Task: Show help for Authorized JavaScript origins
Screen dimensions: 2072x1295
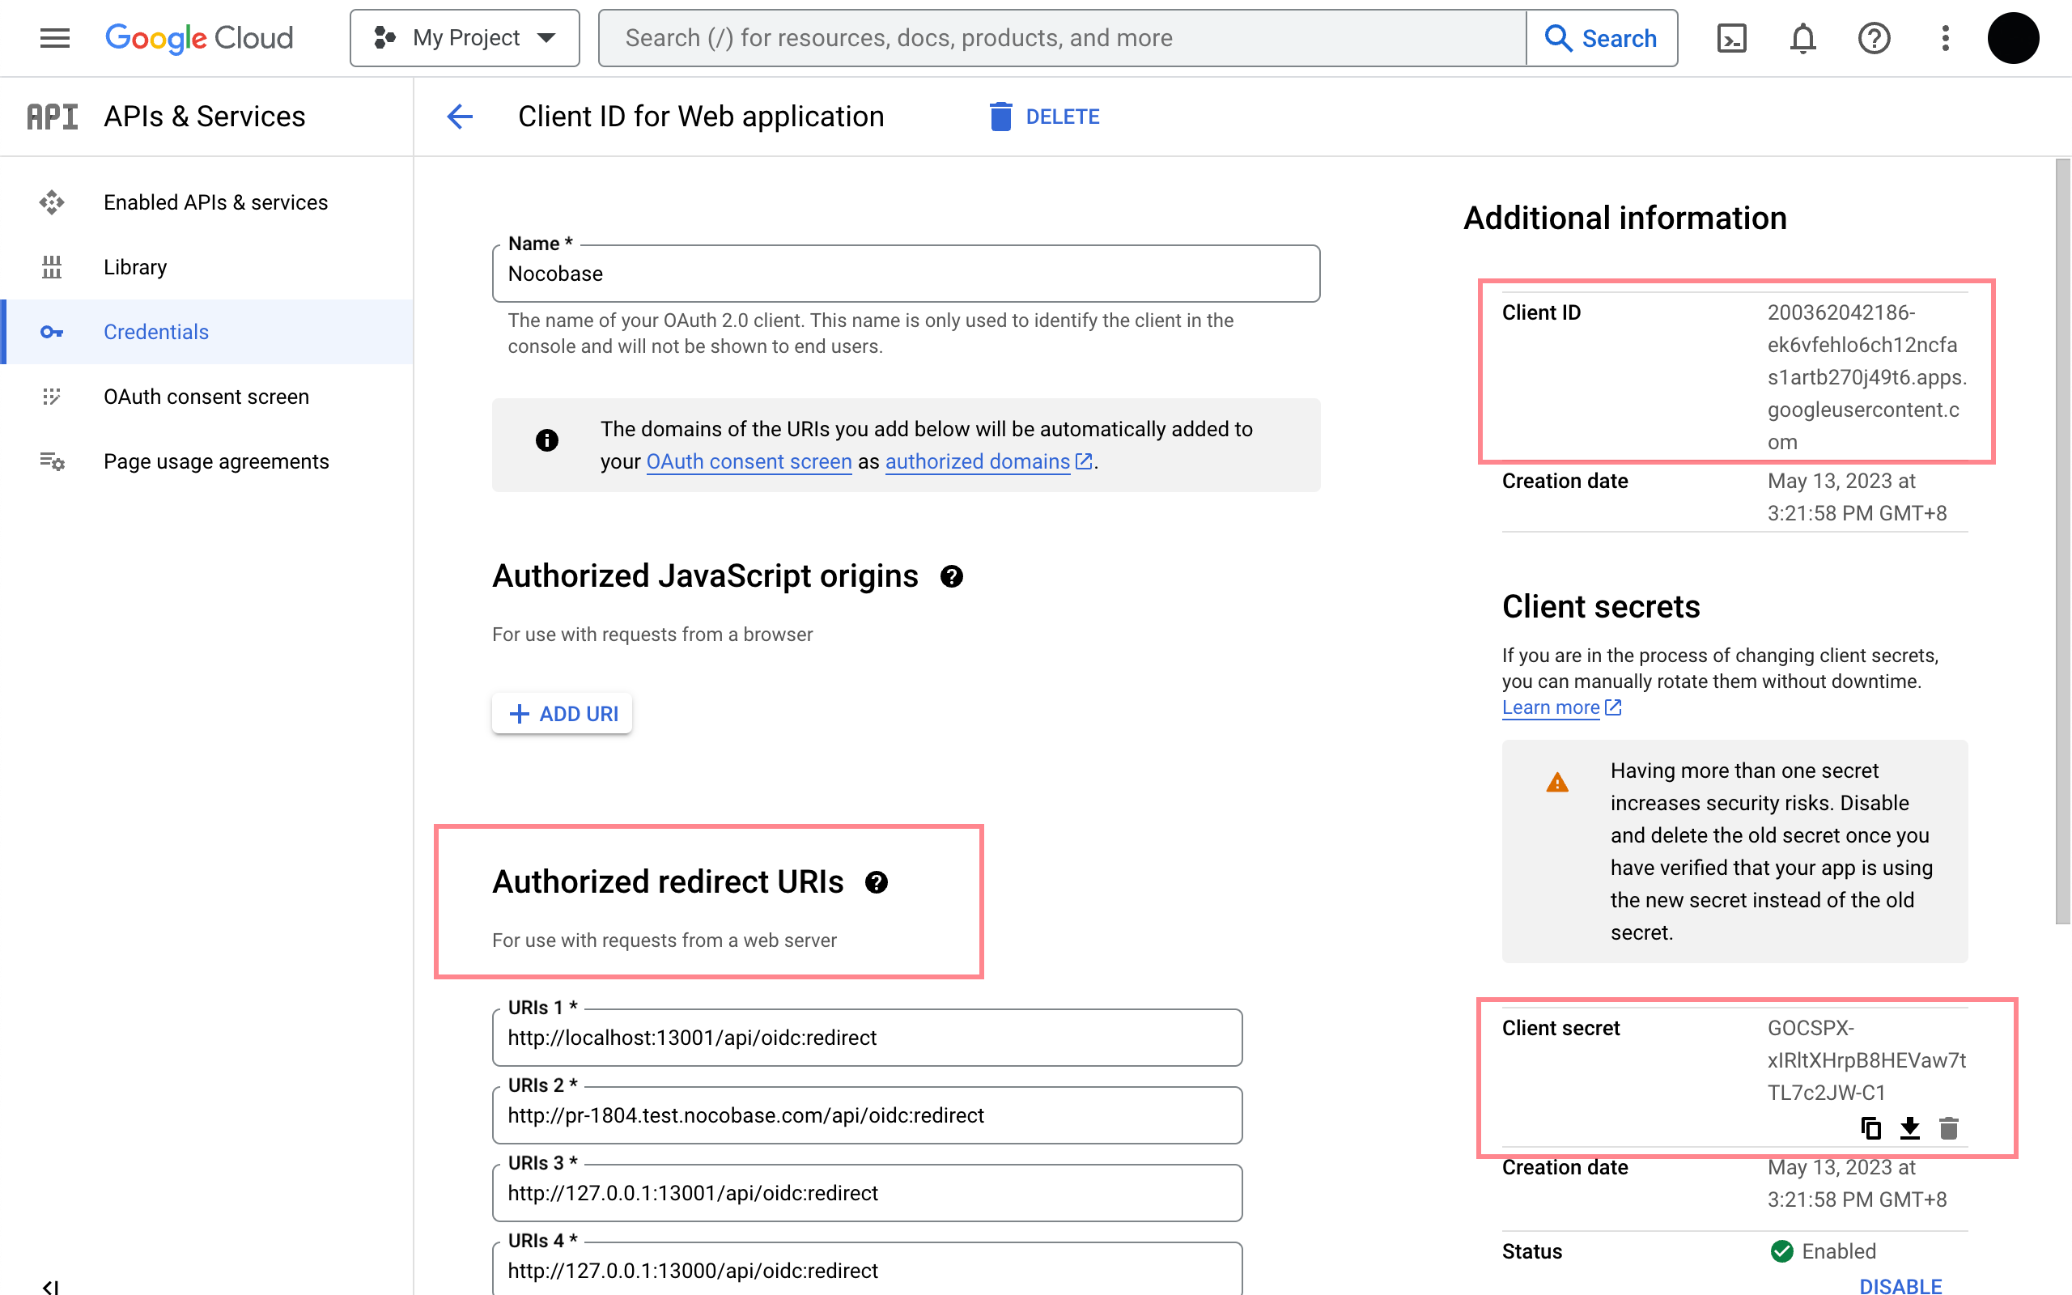Action: pyautogui.click(x=951, y=576)
